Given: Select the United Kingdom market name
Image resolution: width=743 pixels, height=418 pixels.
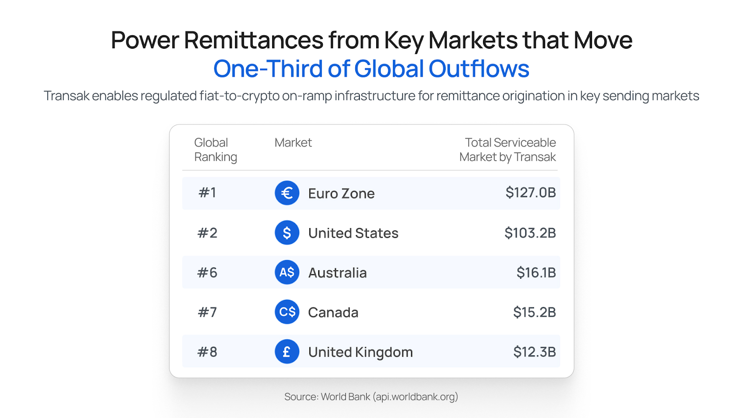Looking at the screenshot, I should [360, 352].
